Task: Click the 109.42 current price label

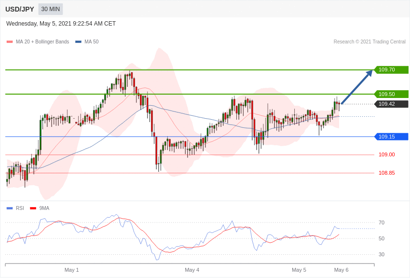Action: [x=392, y=104]
